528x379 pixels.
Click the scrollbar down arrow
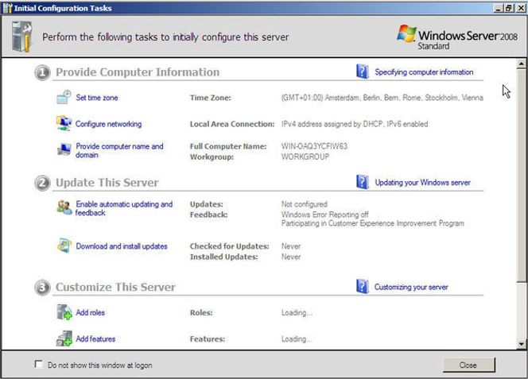[522, 344]
